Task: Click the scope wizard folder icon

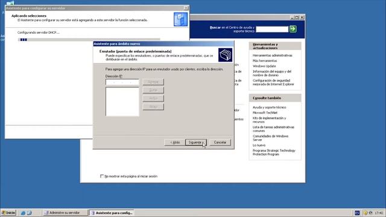Action: [225, 55]
